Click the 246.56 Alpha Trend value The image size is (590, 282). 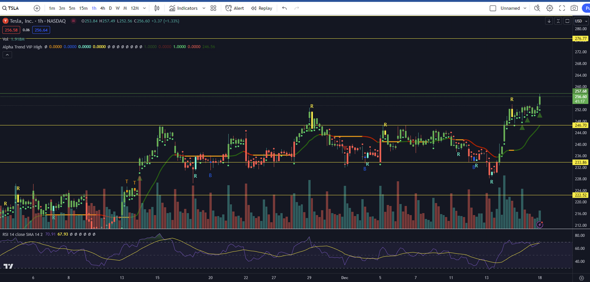pos(208,47)
